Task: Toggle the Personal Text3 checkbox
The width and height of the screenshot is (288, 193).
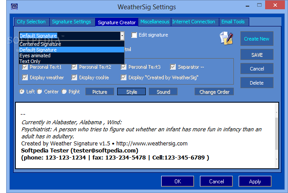Action: point(123,67)
